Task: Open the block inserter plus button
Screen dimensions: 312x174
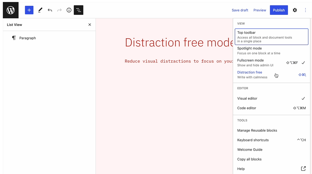Action: [29, 10]
